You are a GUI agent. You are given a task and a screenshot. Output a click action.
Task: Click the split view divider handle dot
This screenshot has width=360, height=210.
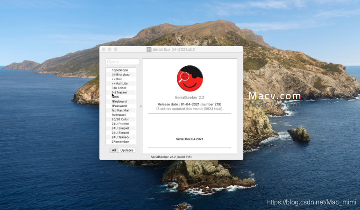pyautogui.click(x=141, y=106)
